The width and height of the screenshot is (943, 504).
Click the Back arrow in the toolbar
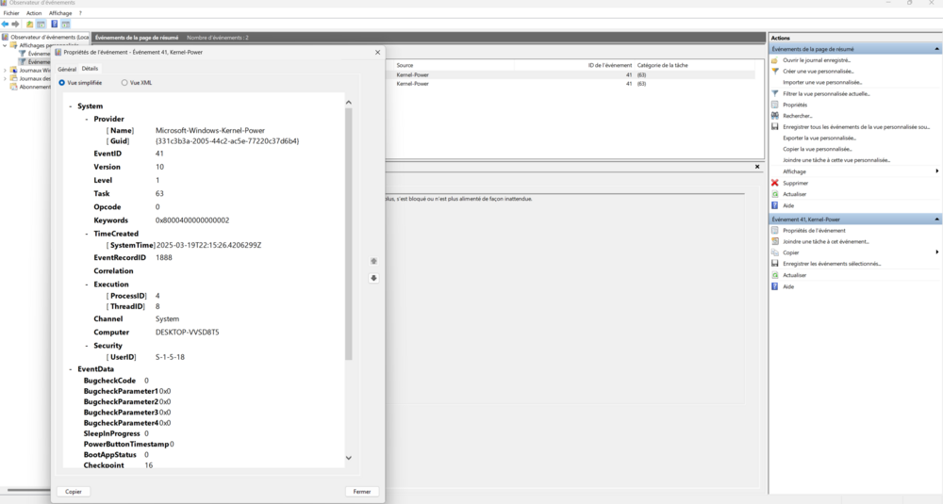point(6,24)
